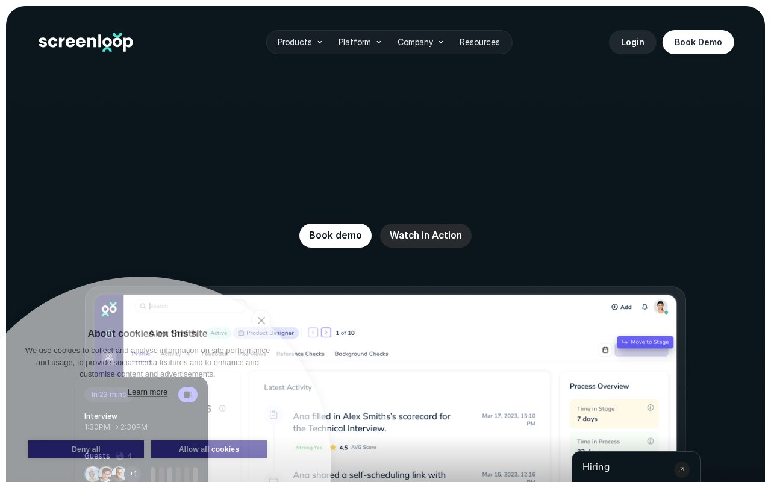Click the Mar 17, 2023 timestamp

509,419
